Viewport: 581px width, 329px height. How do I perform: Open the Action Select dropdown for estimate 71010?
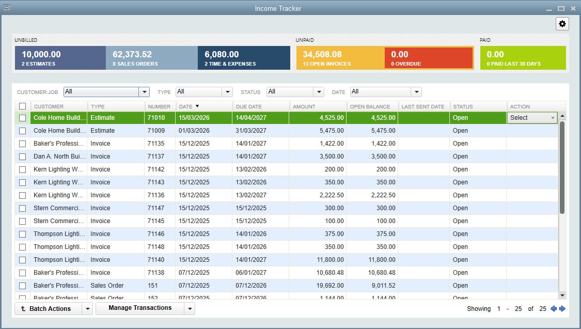(532, 118)
